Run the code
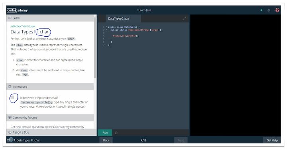287x149 pixels. tap(105, 133)
